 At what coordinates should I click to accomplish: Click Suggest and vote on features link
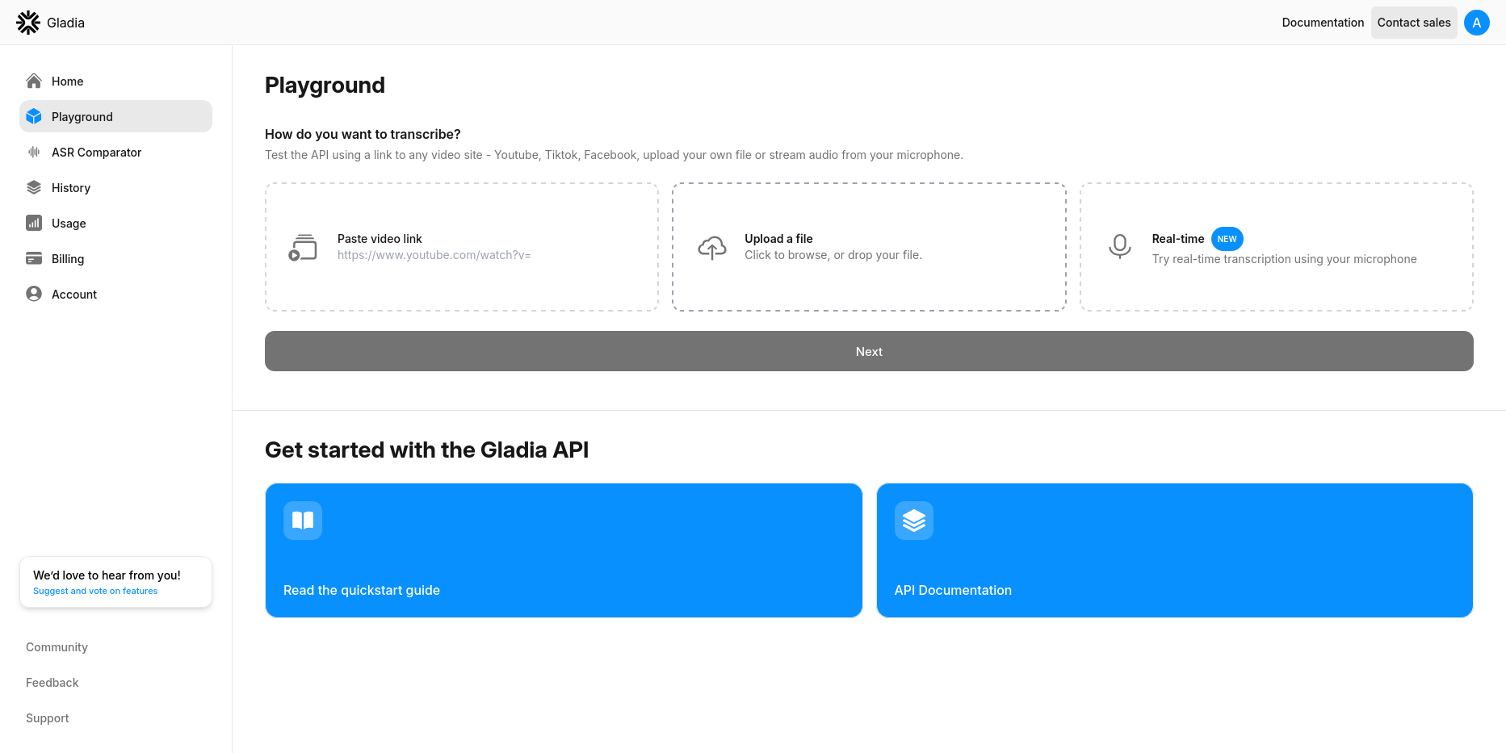[95, 591]
